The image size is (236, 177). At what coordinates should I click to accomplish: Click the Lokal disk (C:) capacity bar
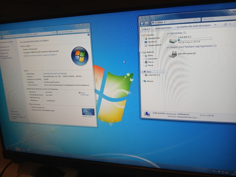point(195,39)
